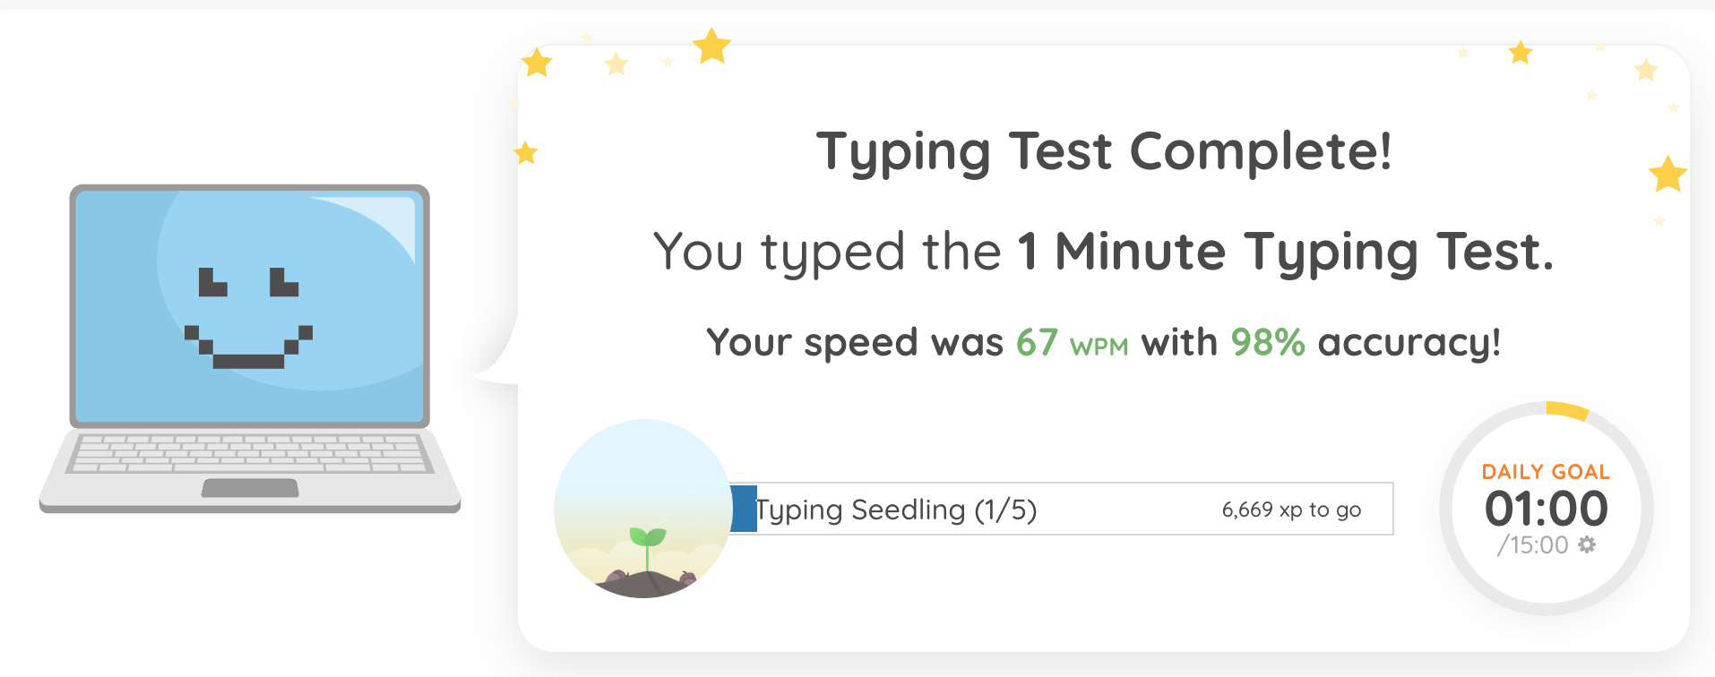Click the 01:00 daily goal timer
The height and width of the screenshot is (677, 1715).
[1546, 509]
